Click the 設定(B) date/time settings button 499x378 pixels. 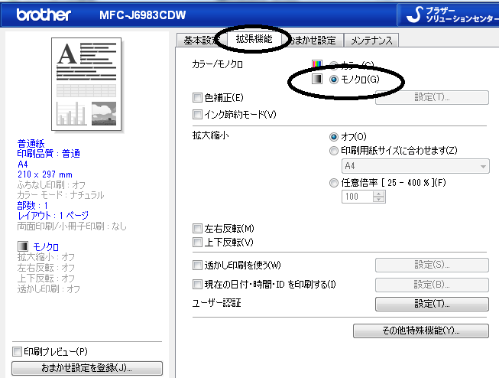click(432, 285)
